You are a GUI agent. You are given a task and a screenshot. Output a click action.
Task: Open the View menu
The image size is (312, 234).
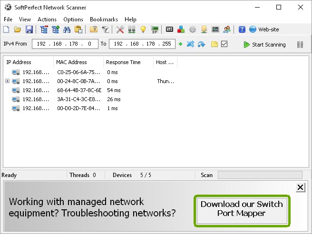click(x=25, y=19)
